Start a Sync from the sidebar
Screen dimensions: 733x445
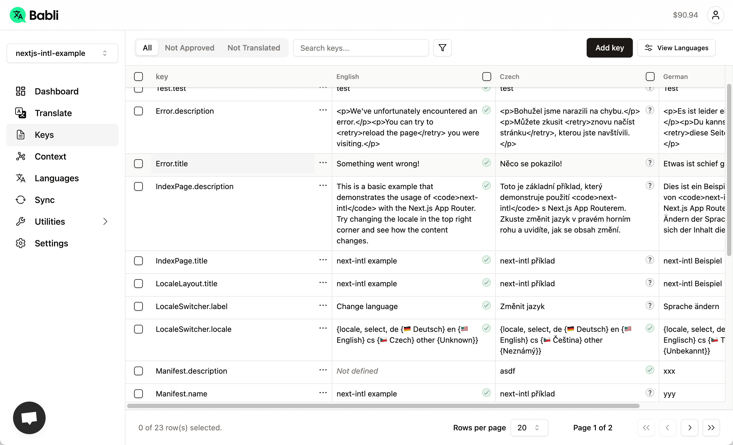coord(45,200)
